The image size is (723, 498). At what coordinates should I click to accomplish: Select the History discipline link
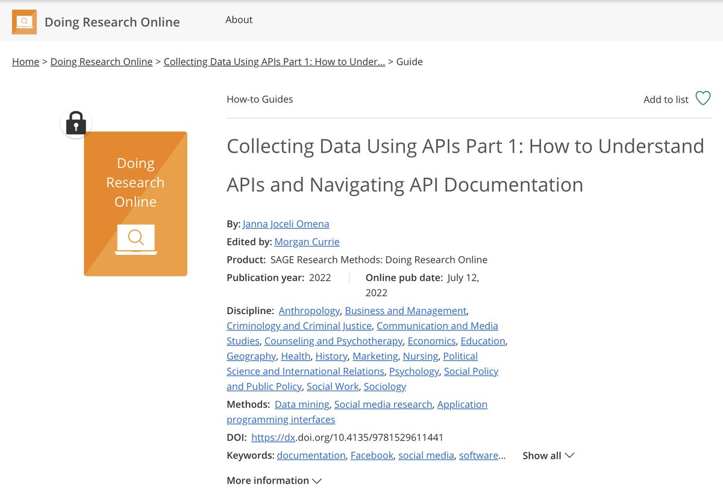click(x=331, y=356)
